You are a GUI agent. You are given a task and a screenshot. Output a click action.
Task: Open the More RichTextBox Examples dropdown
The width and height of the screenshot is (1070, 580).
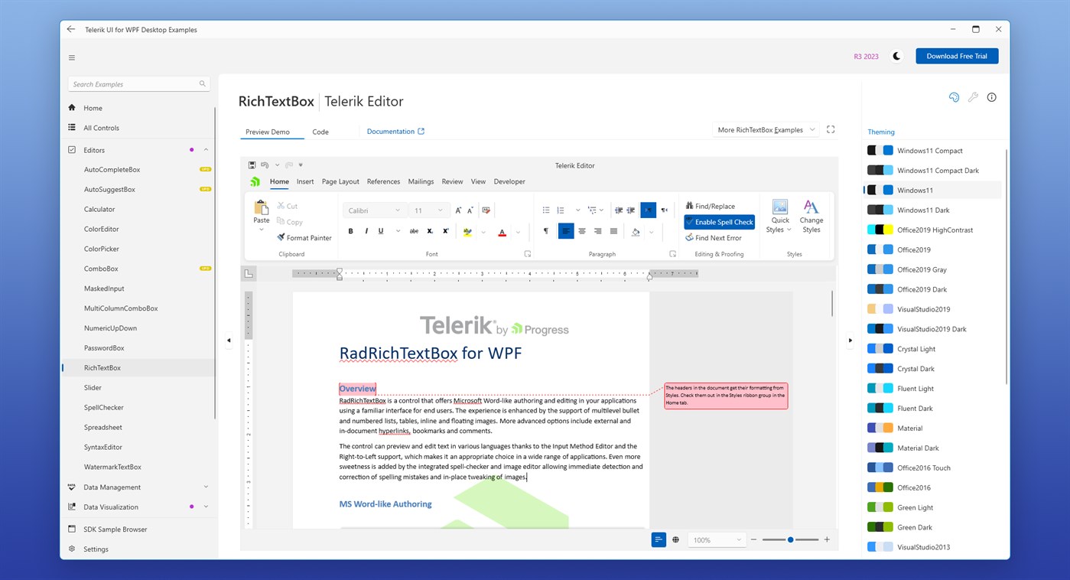764,129
